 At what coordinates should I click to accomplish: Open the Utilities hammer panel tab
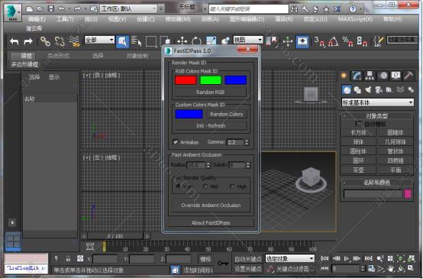(x=408, y=76)
